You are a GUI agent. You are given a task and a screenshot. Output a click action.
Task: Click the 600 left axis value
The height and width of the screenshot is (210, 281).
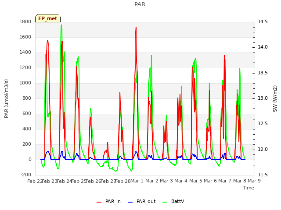click(27, 114)
